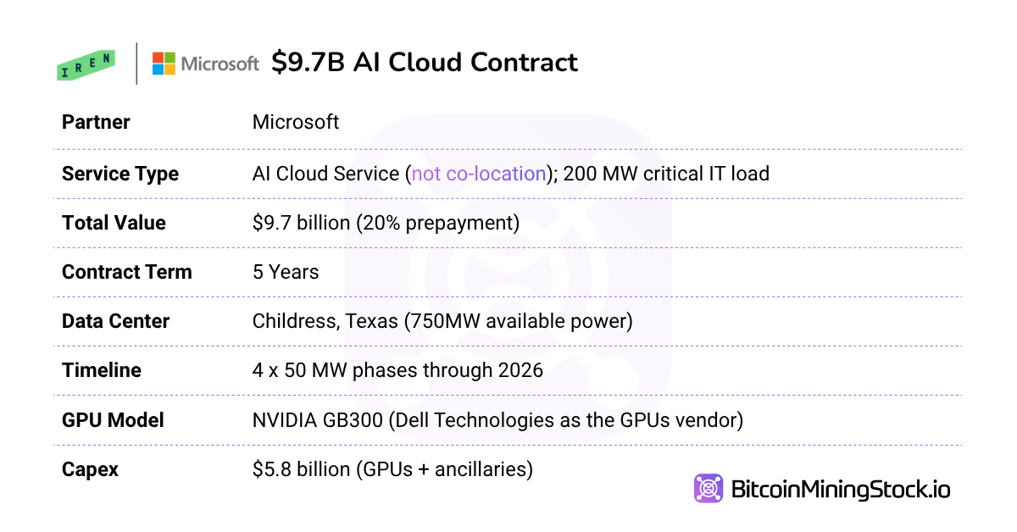Open the BitcoinMiningStock.io site name
Screen dimensions: 1017x532
coord(840,490)
